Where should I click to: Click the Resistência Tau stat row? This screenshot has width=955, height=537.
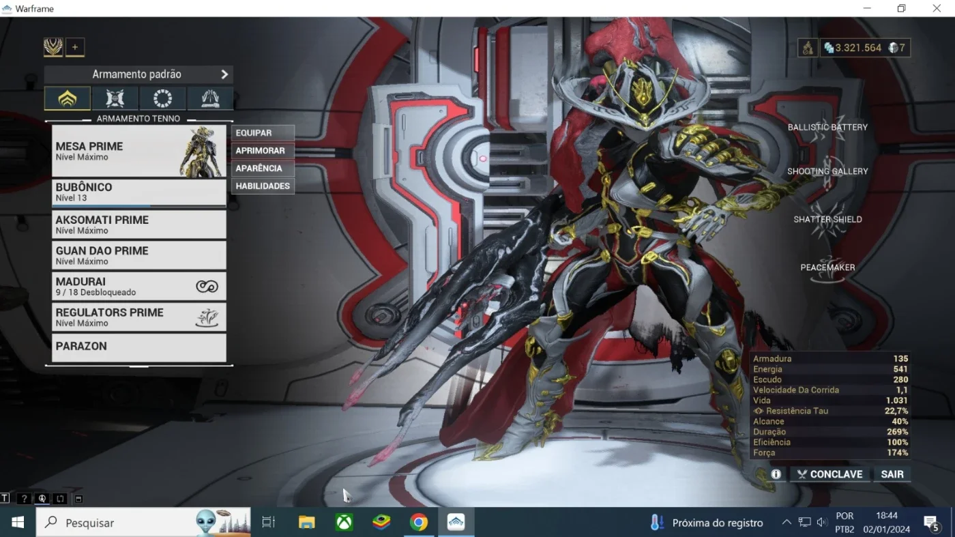pyautogui.click(x=830, y=411)
